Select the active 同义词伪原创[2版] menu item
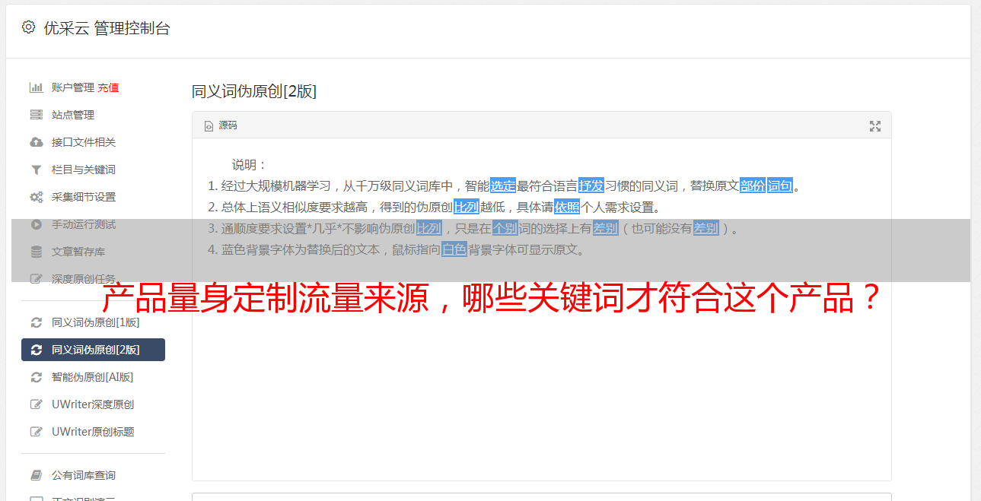 pyautogui.click(x=93, y=350)
